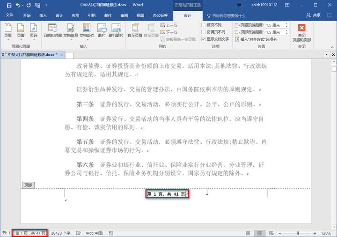Insert 联机图片 online picture

click(x=116, y=30)
